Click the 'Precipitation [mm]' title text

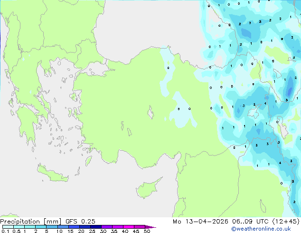(31, 222)
